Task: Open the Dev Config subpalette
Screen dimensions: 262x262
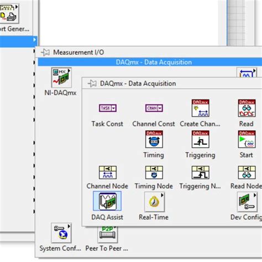Action: pyautogui.click(x=247, y=202)
